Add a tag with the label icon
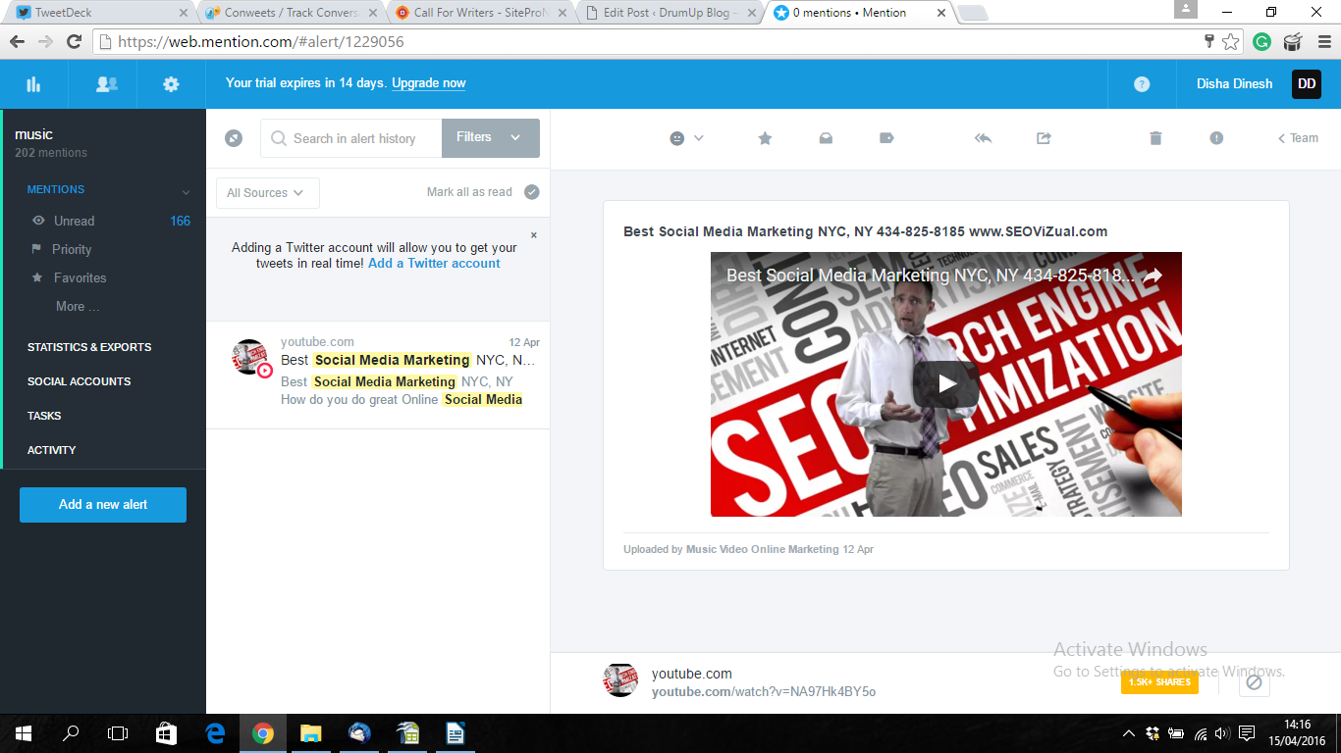The height and width of the screenshot is (753, 1341). [886, 138]
